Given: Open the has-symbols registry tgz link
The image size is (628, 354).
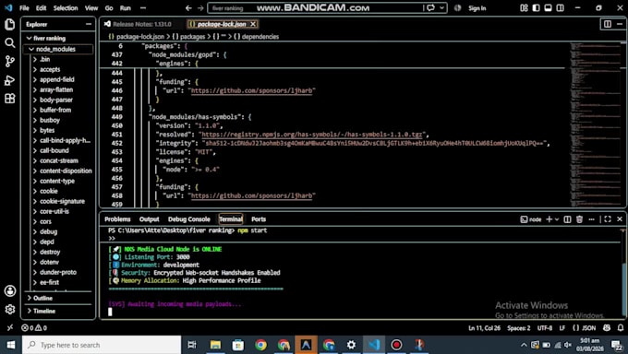Looking at the screenshot, I should pos(311,135).
